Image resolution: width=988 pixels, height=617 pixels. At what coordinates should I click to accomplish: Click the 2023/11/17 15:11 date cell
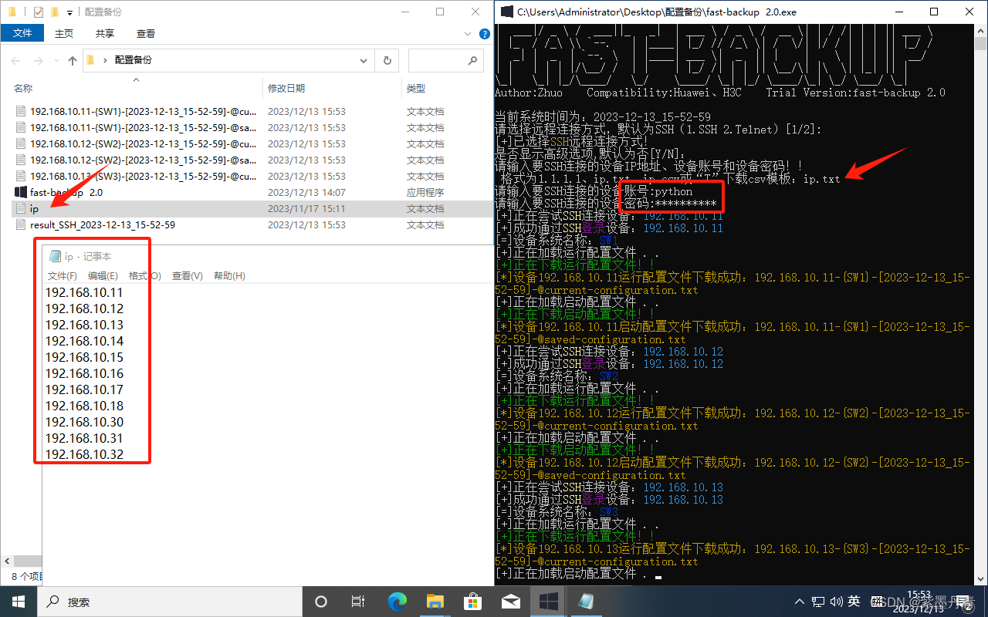coord(306,209)
